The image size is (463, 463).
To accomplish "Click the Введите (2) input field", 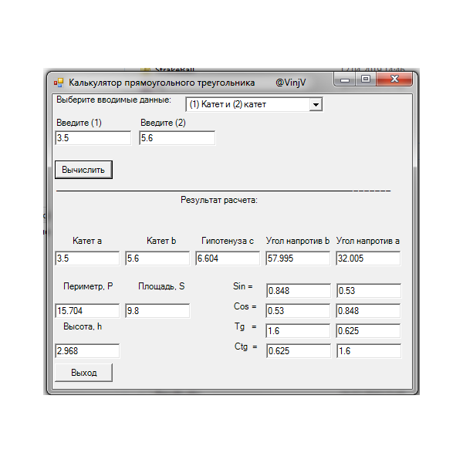I will 177,138.
